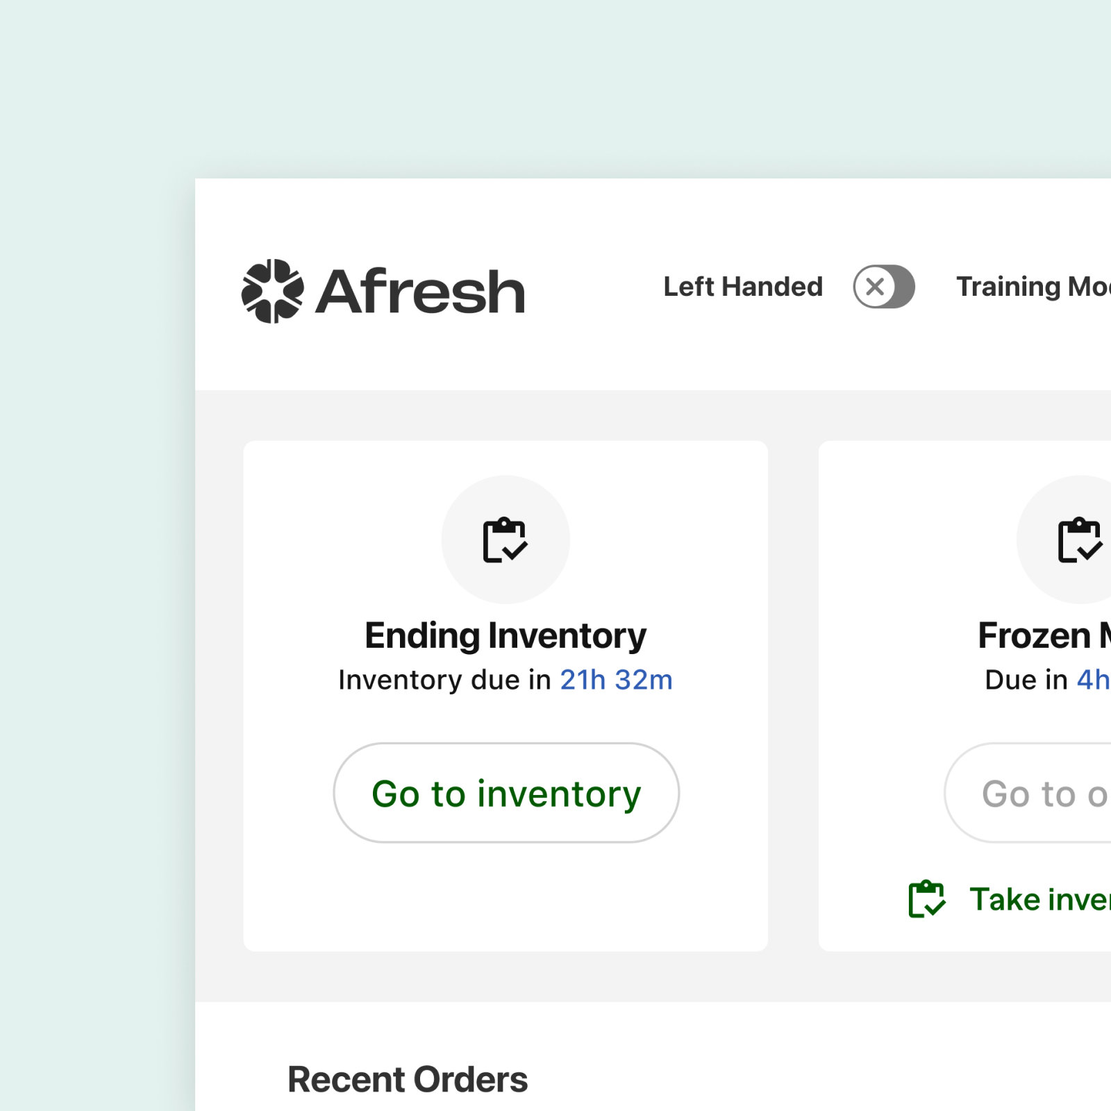
Task: Open the Ending Inventory card
Action: pos(506,694)
